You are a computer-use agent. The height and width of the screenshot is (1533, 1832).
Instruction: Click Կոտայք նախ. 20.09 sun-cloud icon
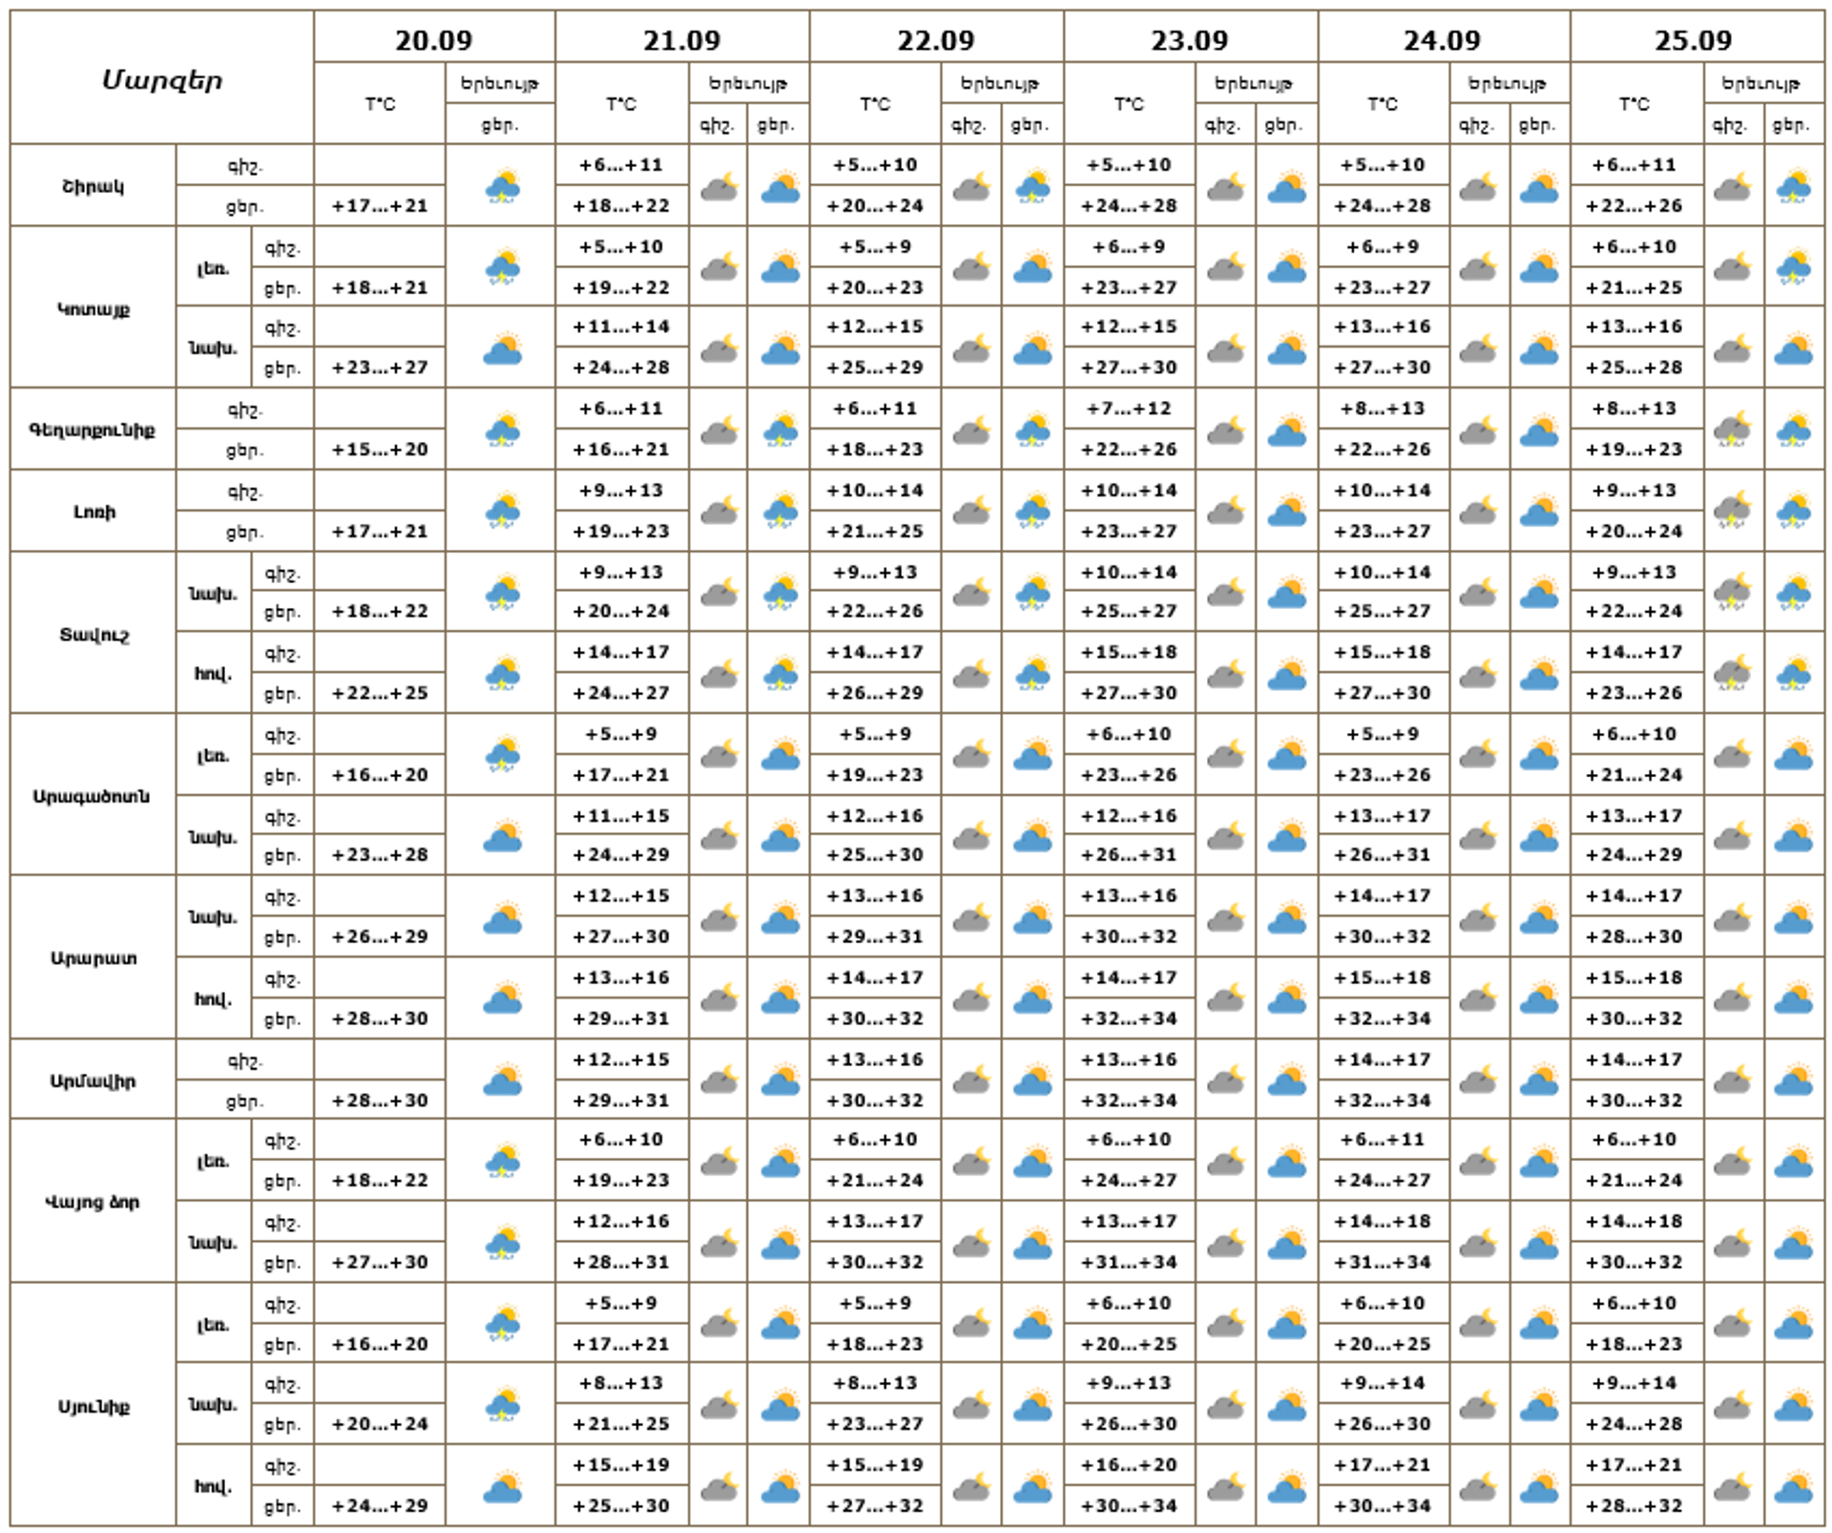[x=502, y=348]
